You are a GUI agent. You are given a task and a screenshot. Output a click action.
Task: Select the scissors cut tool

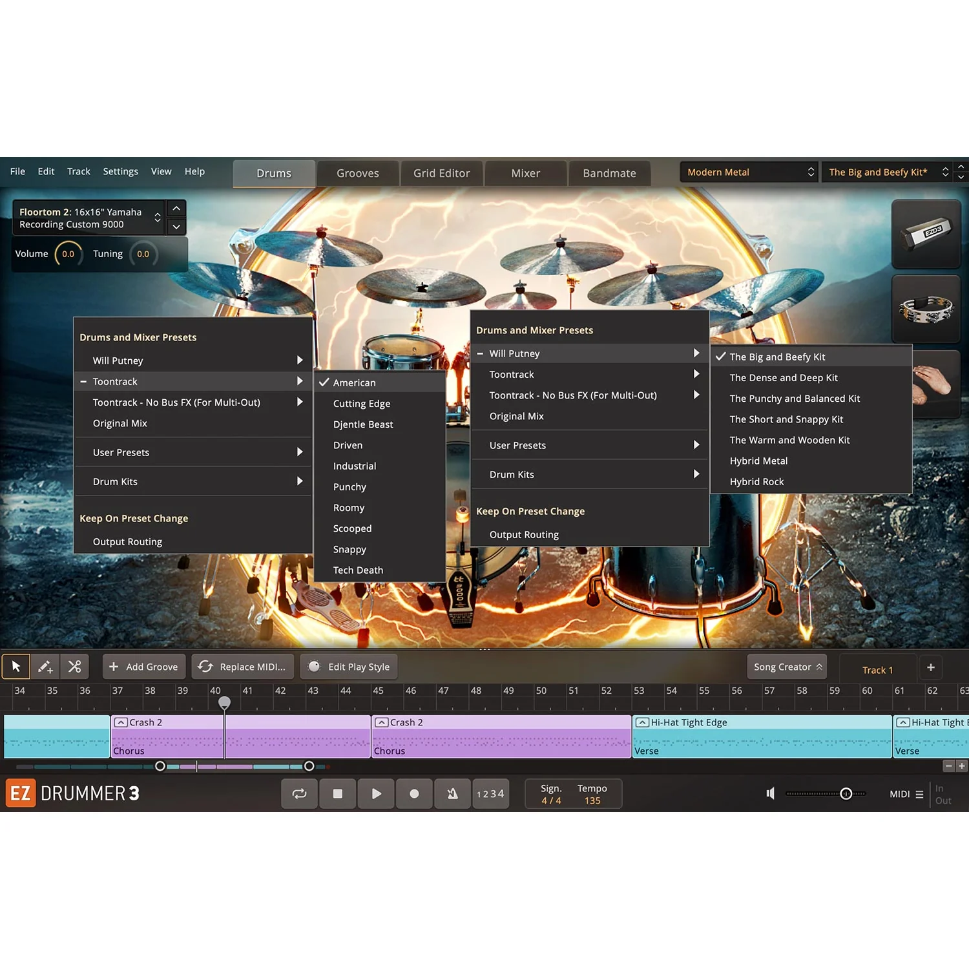tap(75, 667)
